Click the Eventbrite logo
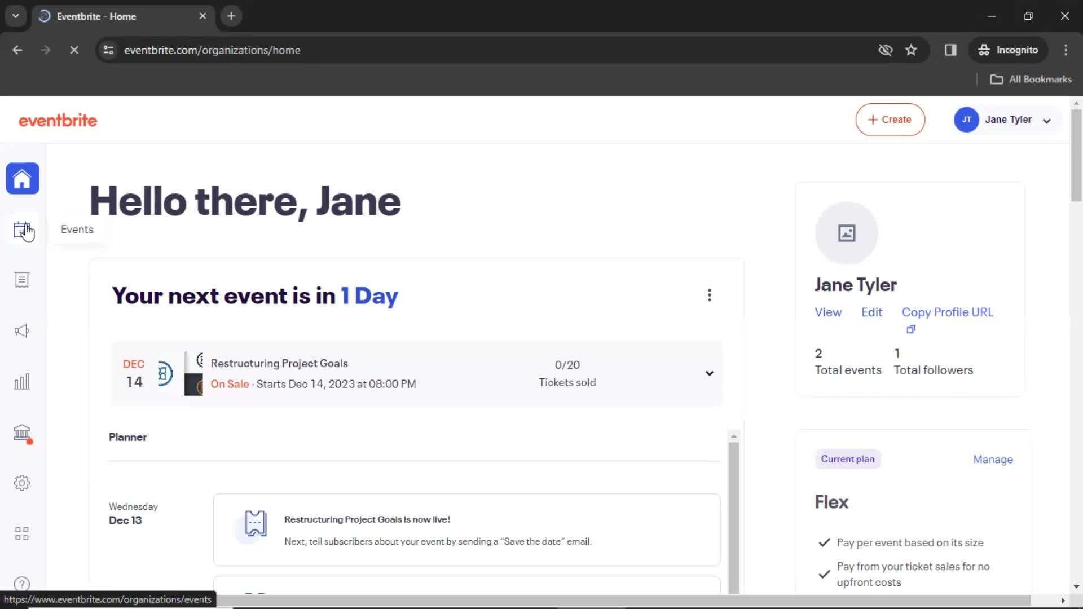This screenshot has width=1083, height=609. (58, 120)
